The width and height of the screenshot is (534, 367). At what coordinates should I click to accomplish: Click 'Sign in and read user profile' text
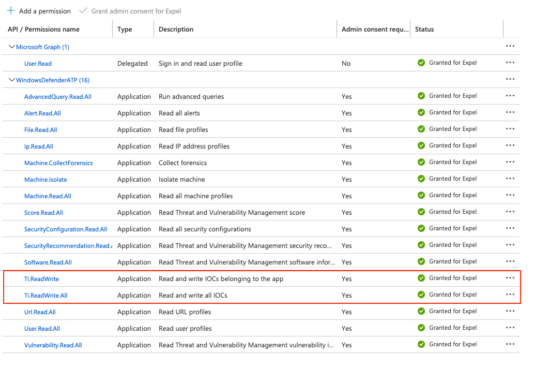[201, 64]
